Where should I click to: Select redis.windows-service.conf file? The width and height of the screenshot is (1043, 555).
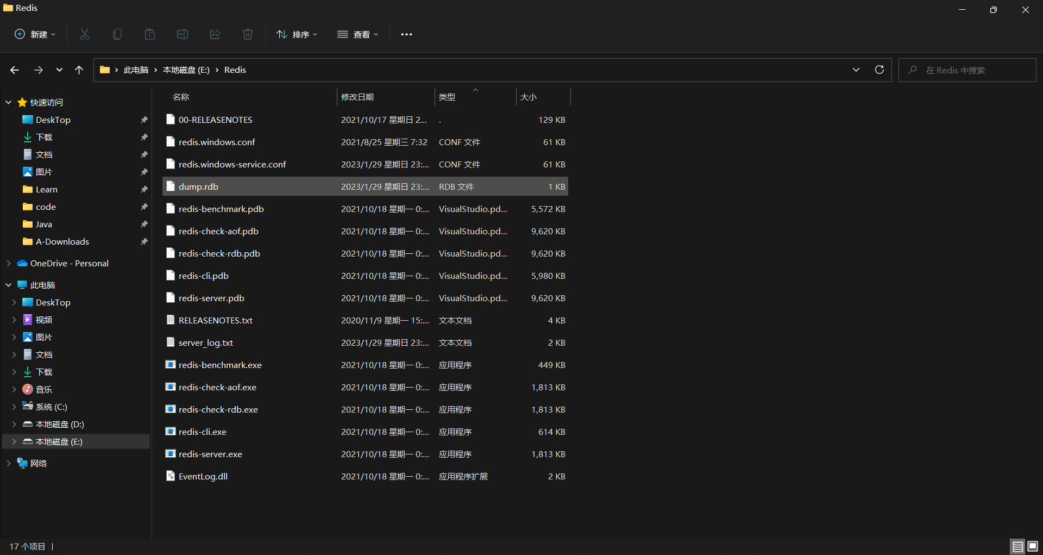tap(365, 164)
